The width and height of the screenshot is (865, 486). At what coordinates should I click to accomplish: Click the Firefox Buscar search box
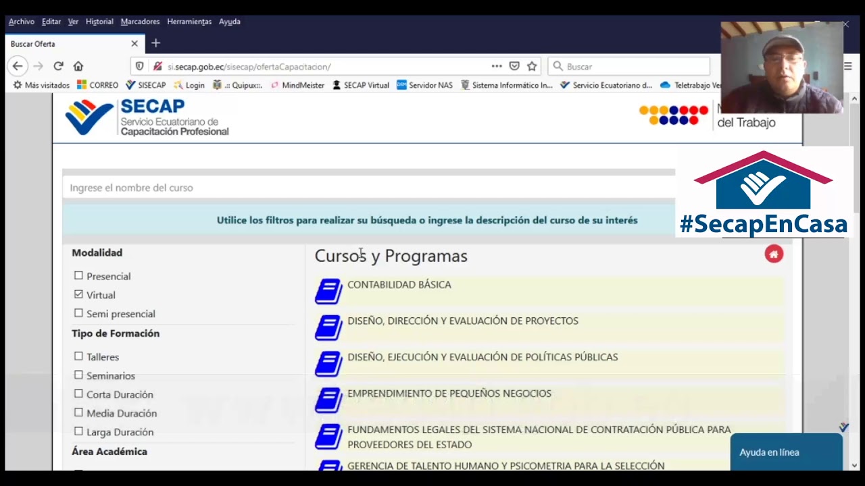pos(628,66)
